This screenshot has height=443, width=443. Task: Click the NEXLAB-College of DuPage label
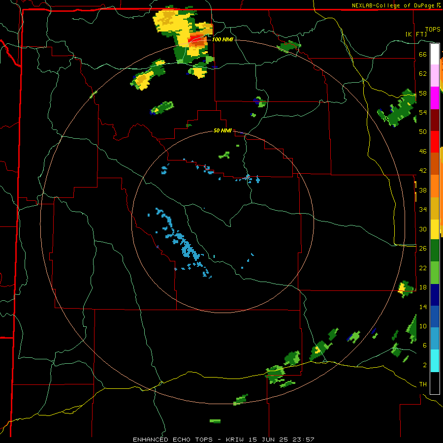[x=393, y=5]
